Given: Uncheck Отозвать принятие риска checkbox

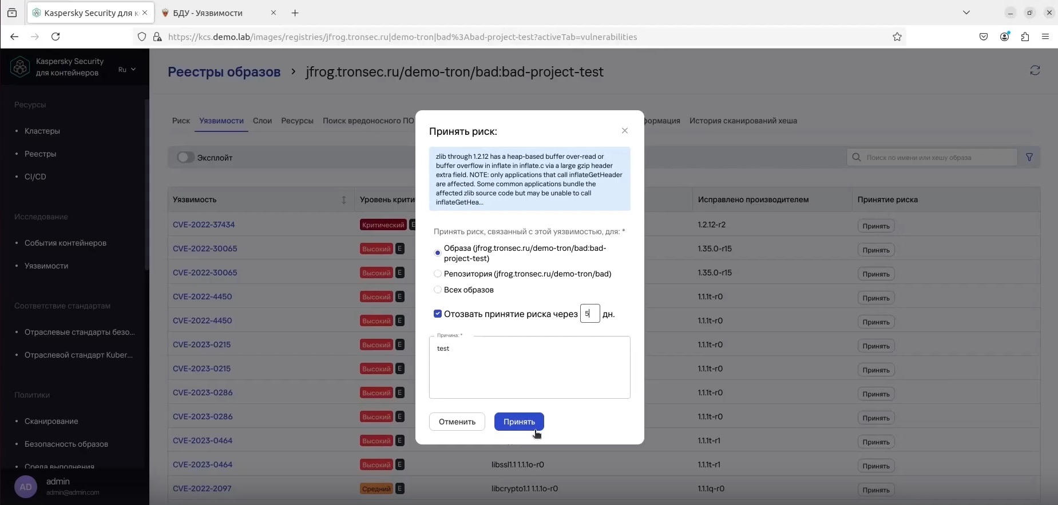Looking at the screenshot, I should click(x=438, y=314).
